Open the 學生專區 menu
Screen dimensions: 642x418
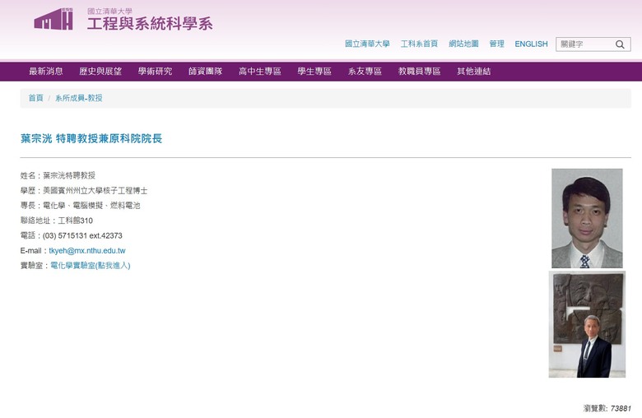[314, 72]
